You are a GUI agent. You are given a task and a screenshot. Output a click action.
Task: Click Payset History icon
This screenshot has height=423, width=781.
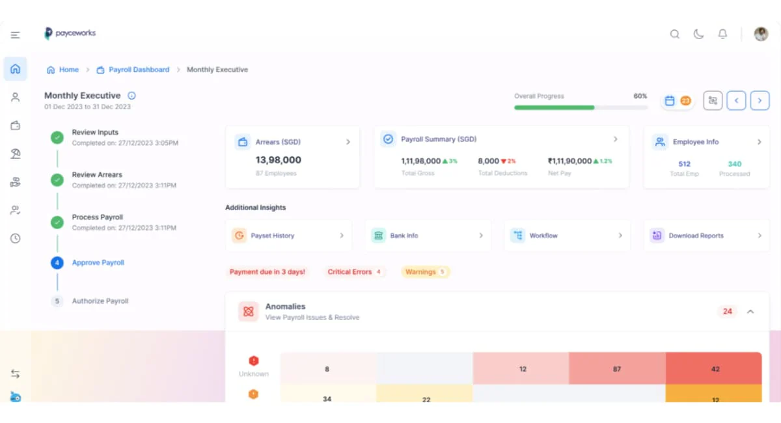tap(240, 236)
